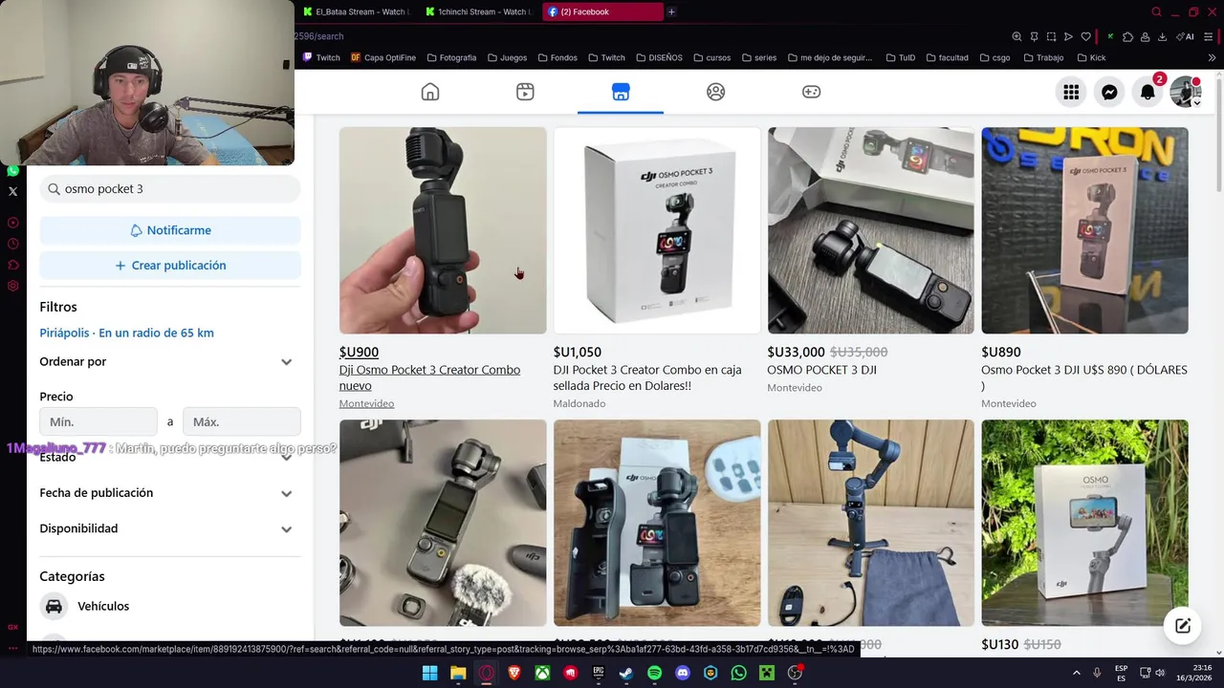
Task: Click the X (Twitter) icon in browser sidebar
Action: coord(12,191)
